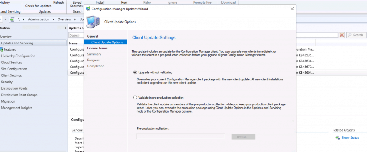Open Updates and Servicing node
This screenshot has width=367, height=152.
coord(33,43)
